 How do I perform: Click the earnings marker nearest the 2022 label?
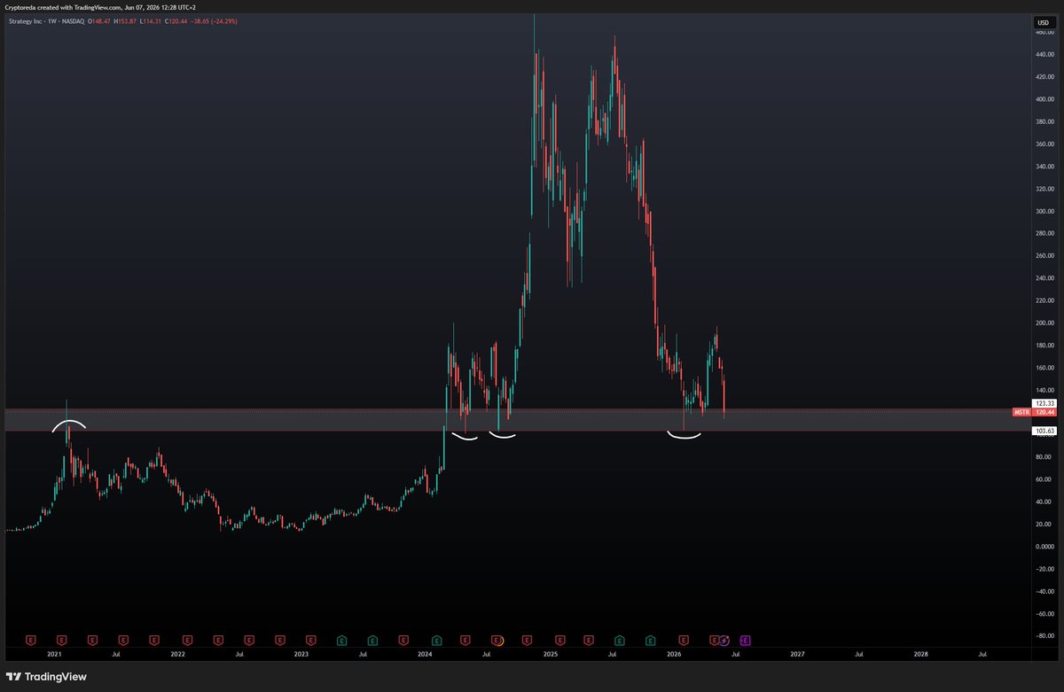click(186, 639)
